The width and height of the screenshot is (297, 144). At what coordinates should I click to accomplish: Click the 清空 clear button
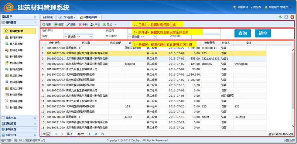[263, 33]
